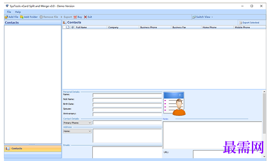Viewport: 272px width, 161px height.
Task: Select the Contacts item in the bottom-left pane
Action: pos(33,148)
